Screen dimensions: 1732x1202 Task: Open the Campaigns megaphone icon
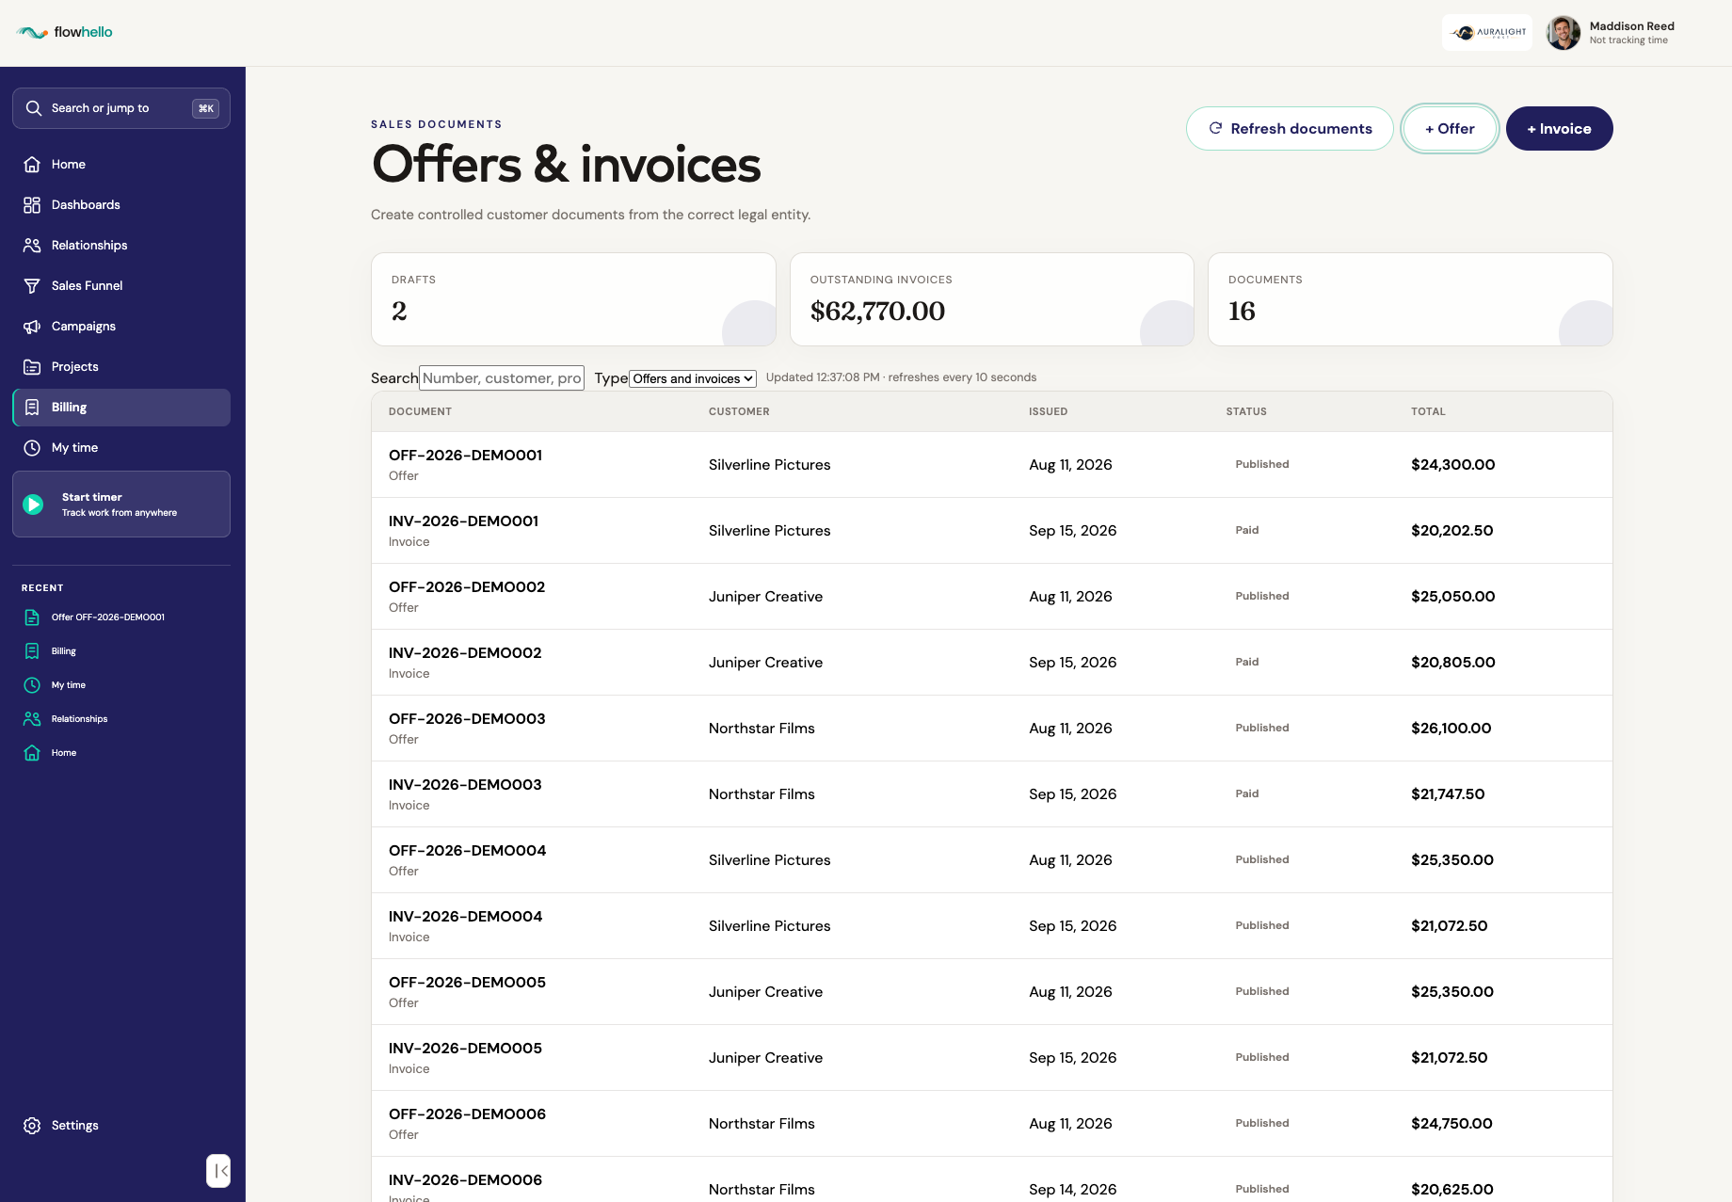[x=32, y=327]
